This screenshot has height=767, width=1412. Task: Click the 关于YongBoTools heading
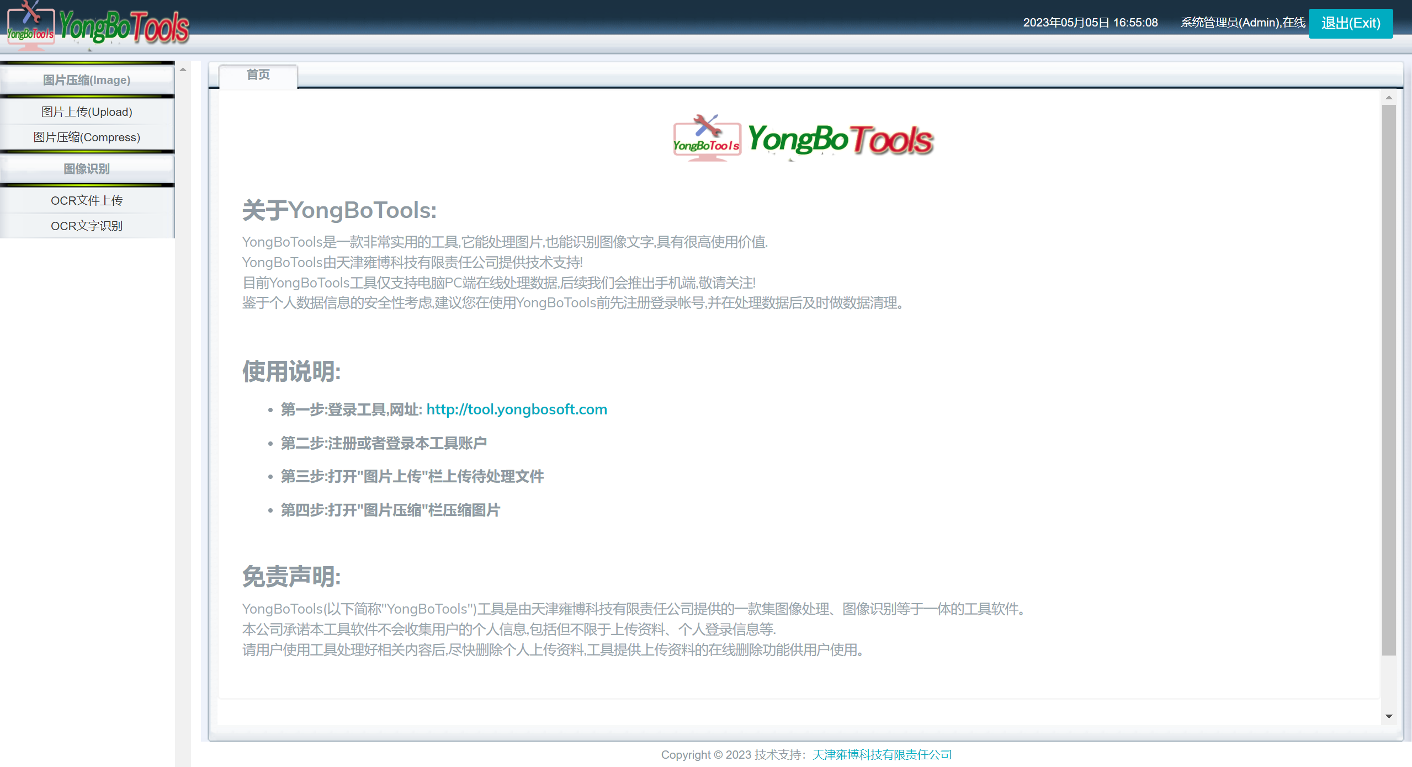click(x=339, y=210)
